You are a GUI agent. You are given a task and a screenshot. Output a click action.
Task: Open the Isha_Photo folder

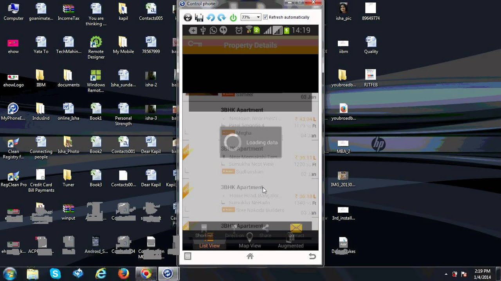(x=68, y=145)
